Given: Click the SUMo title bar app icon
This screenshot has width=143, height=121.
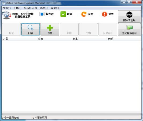Looking at the screenshot, I should click(3, 3).
